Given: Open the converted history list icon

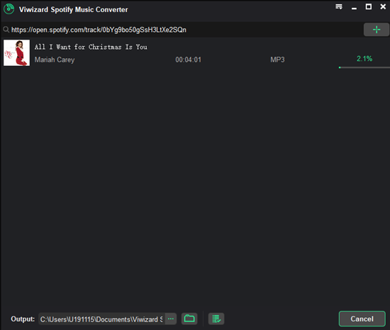Looking at the screenshot, I should point(216,319).
